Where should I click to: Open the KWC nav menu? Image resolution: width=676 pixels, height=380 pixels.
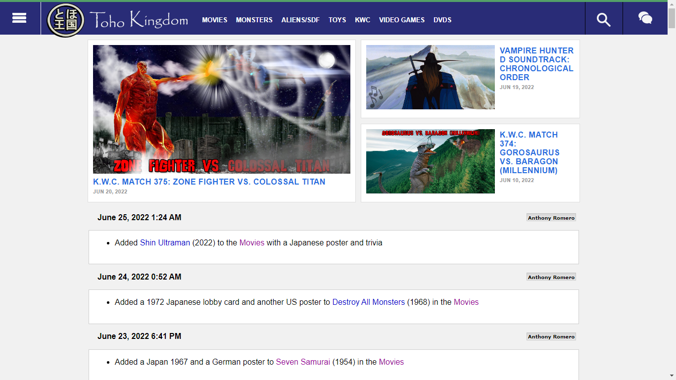click(363, 20)
